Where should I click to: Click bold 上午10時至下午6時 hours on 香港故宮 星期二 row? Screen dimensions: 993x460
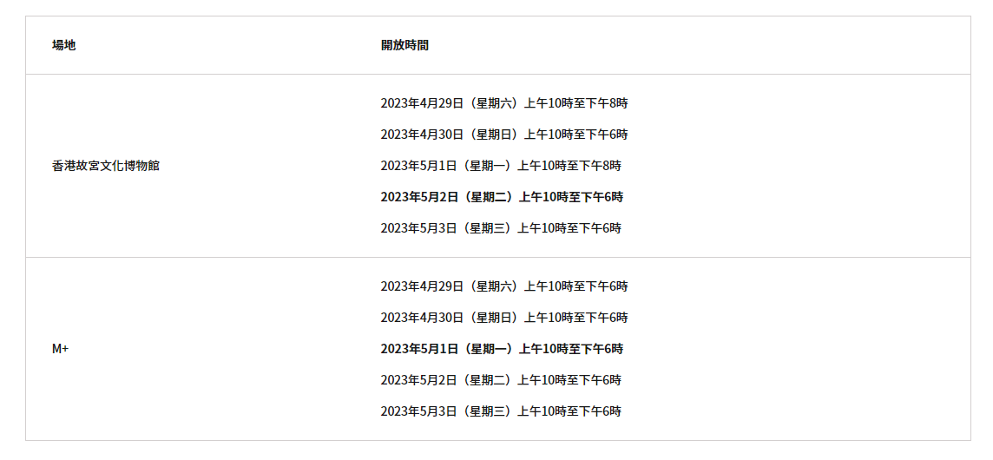pyautogui.click(x=571, y=197)
